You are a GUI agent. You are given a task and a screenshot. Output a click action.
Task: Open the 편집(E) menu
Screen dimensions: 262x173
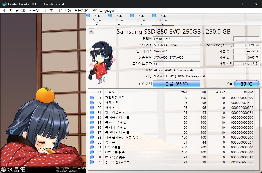21,11
